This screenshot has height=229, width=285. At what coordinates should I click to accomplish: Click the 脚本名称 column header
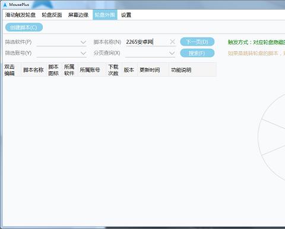pos(34,70)
